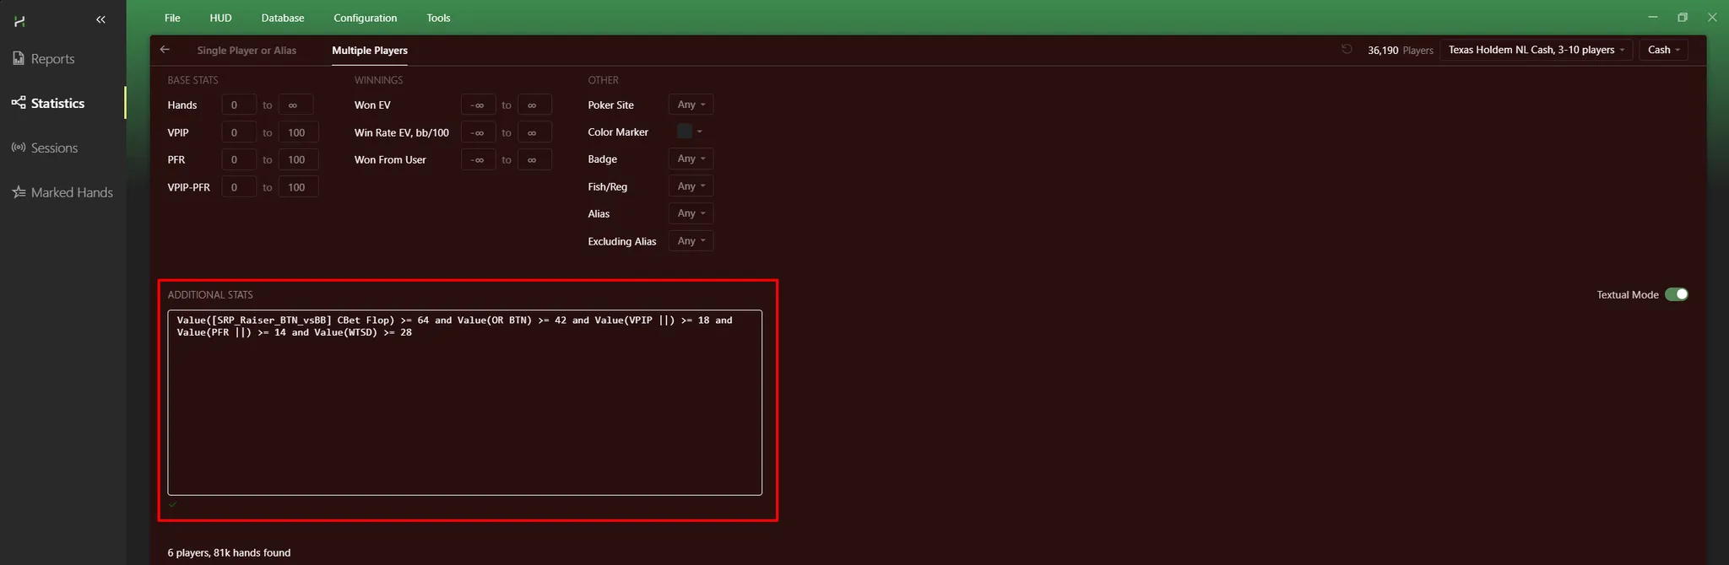Open the Configuration menu
Screen dimensions: 1729x565
coord(365,18)
